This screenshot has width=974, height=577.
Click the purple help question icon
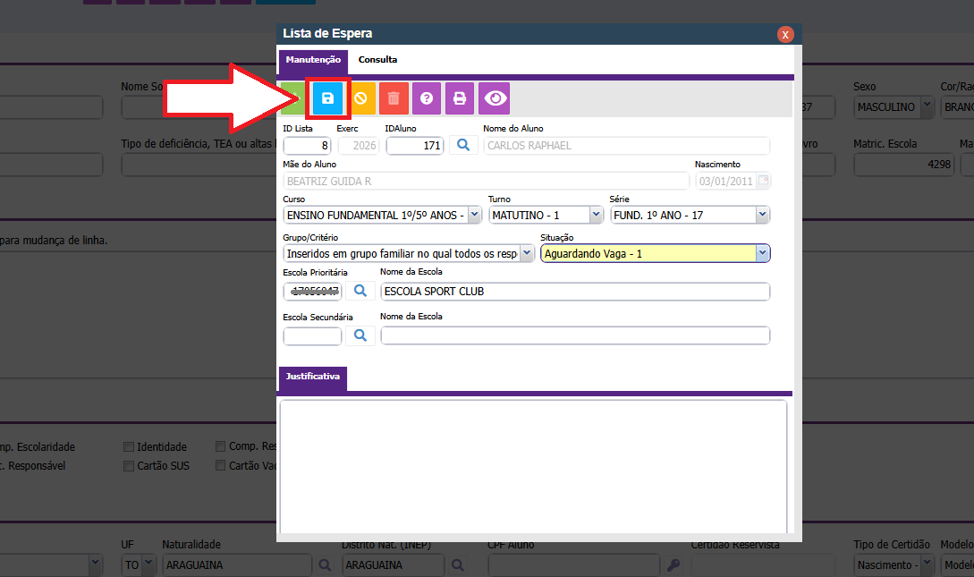pos(427,98)
